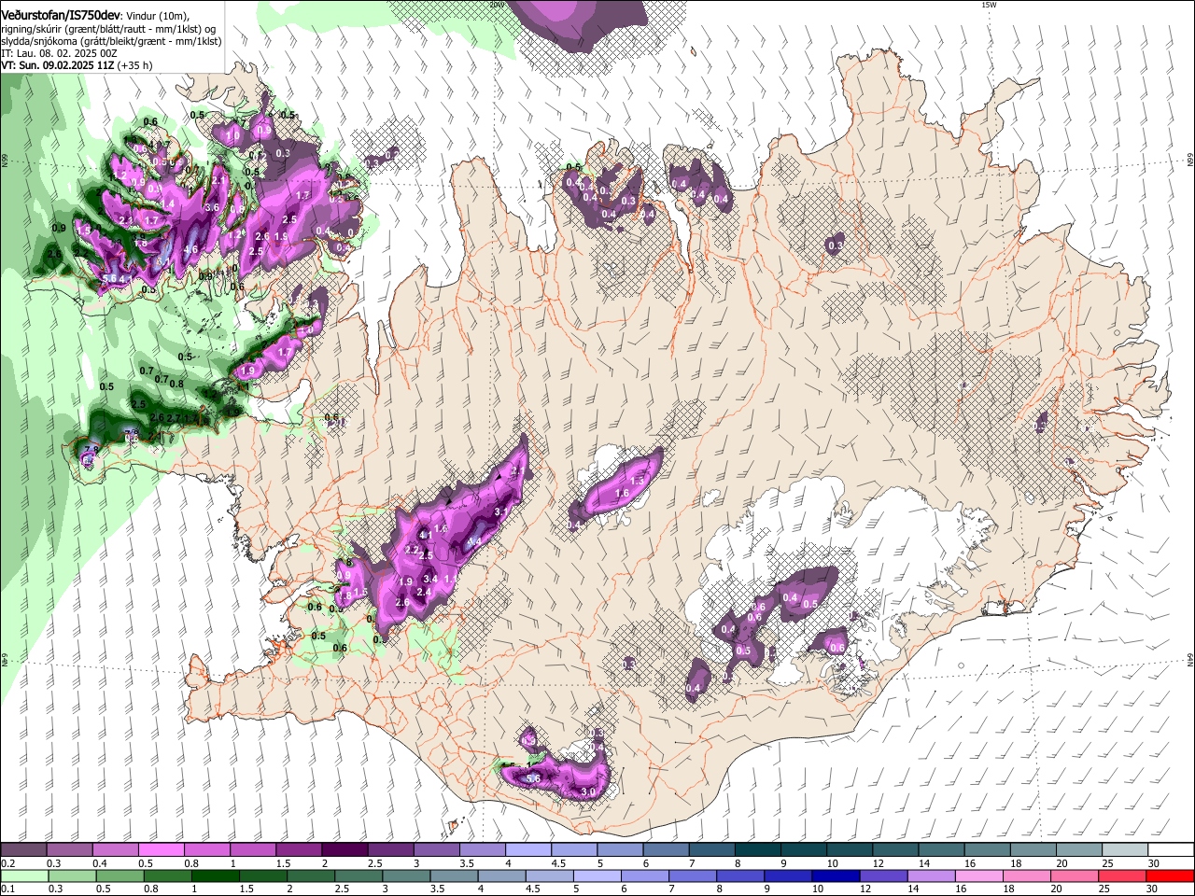1195x896 pixels.
Task: Click the '7.8' precipitation value on the map
Action: tap(91, 450)
